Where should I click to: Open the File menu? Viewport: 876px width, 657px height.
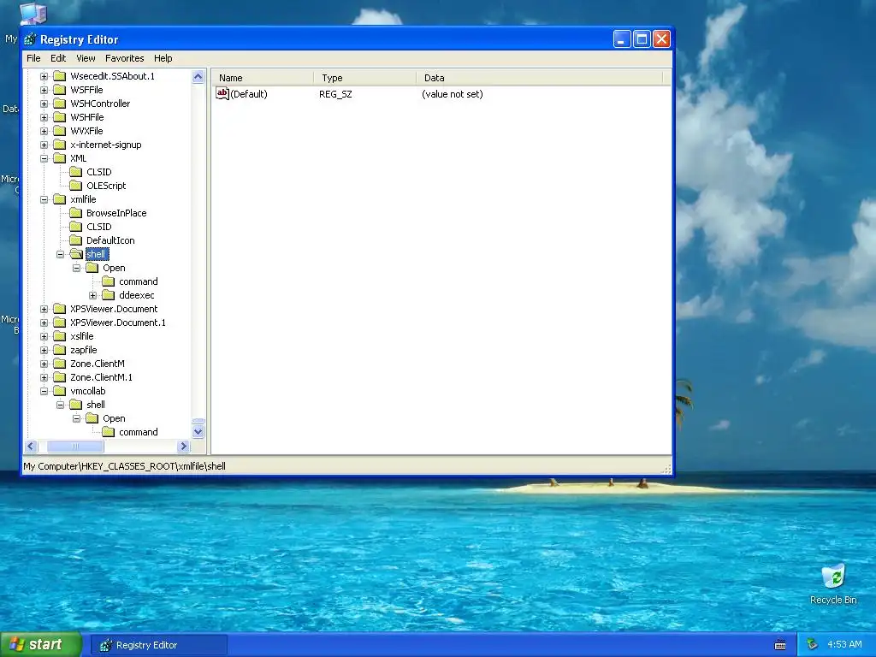pos(33,58)
